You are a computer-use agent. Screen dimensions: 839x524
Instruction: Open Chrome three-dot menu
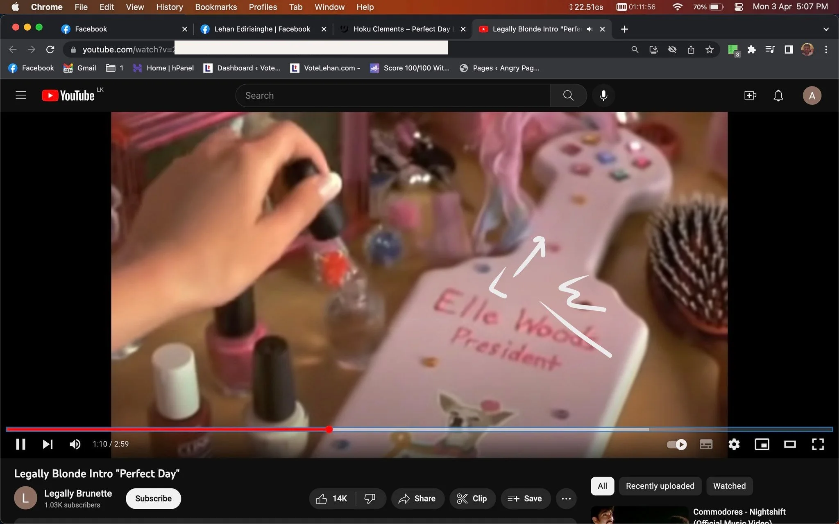point(826,50)
